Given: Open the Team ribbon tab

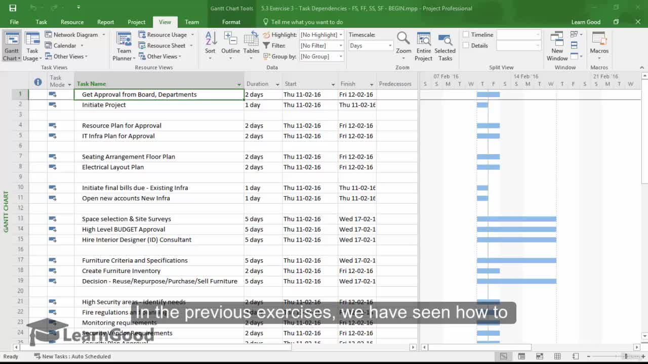Looking at the screenshot, I should tap(192, 22).
